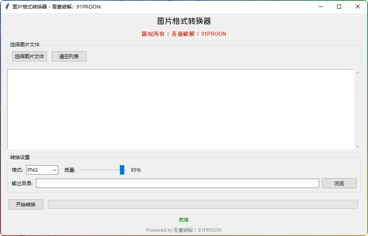Click inside the empty image file list
This screenshot has height=236, width=368.
coord(180,109)
